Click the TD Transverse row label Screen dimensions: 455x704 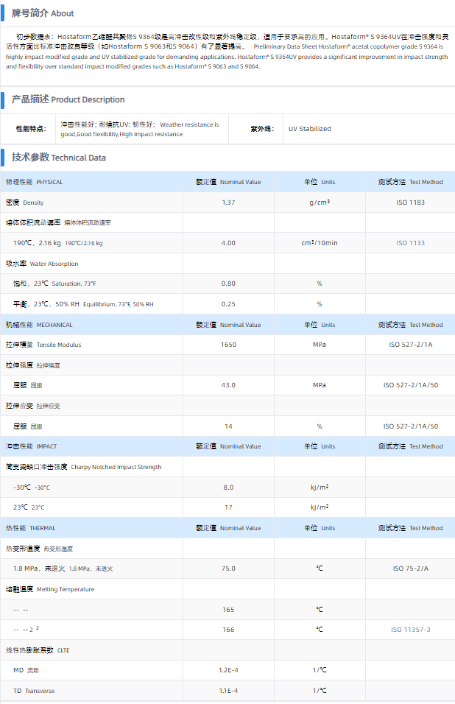pos(34,691)
